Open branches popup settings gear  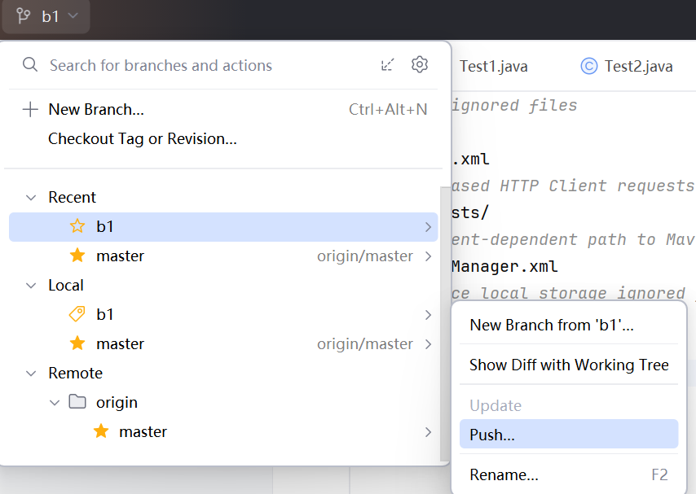point(420,65)
